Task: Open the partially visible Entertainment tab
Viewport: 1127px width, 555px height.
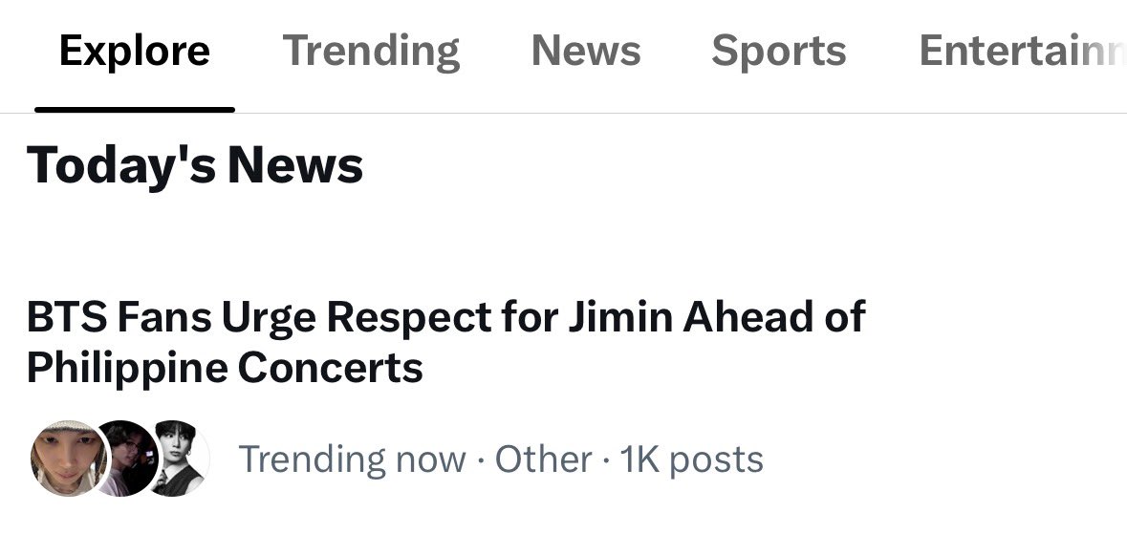Action: [x=1023, y=51]
